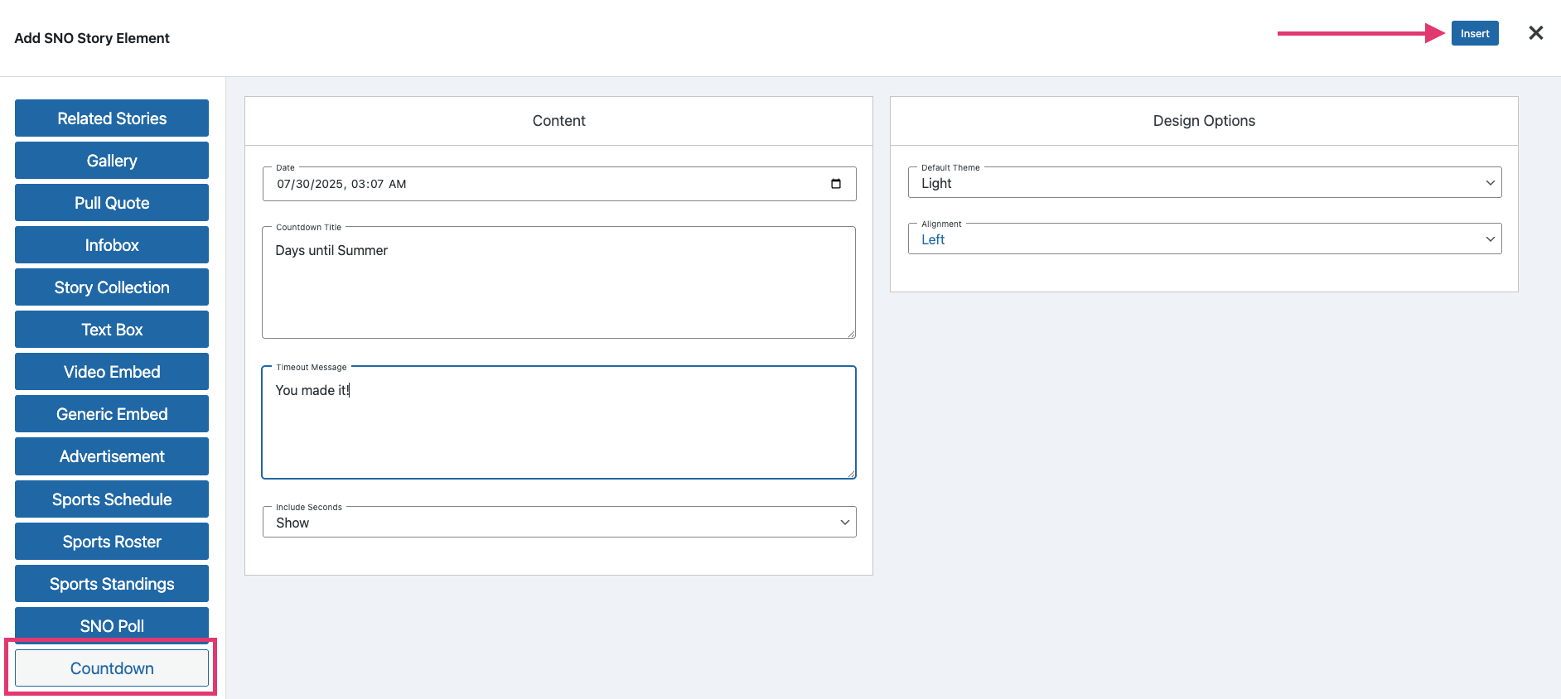Screen dimensions: 1561x699
Task: Open the Story Collection element
Action: 112,287
